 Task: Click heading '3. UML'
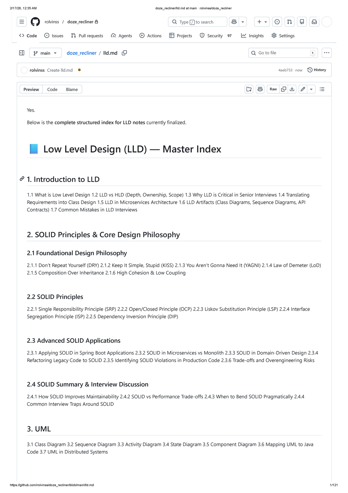click(x=39, y=429)
